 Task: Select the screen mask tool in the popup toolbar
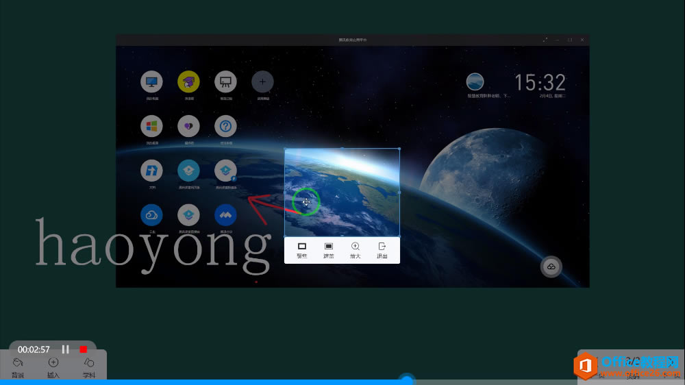pos(329,251)
